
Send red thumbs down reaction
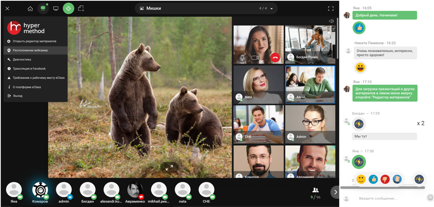point(385,179)
